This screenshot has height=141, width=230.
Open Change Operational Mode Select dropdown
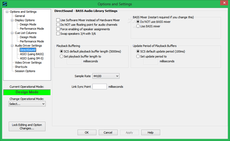click(27, 104)
